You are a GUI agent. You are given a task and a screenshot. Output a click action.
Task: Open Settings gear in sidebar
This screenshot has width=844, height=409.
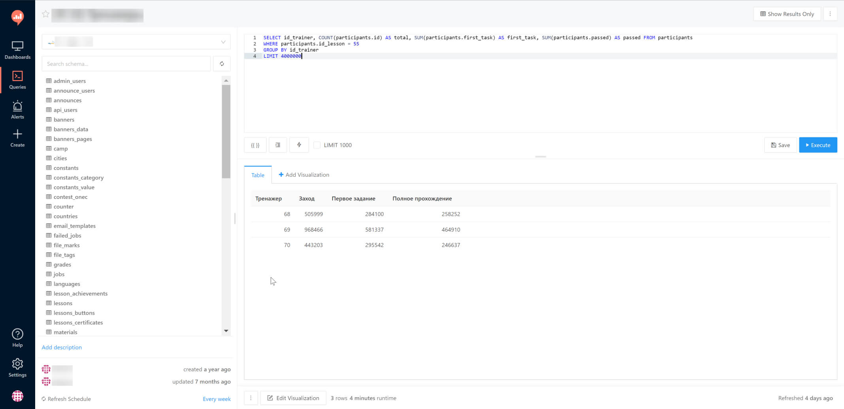point(17,368)
